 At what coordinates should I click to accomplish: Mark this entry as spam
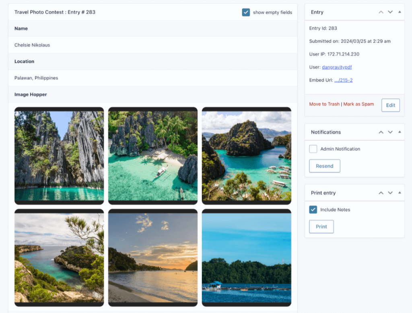pos(358,104)
